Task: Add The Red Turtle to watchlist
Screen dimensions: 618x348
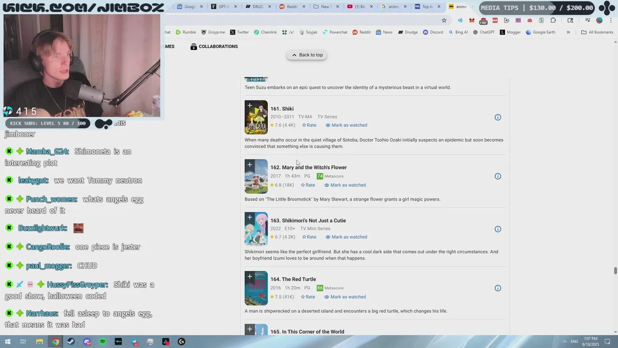Action: 250,276
